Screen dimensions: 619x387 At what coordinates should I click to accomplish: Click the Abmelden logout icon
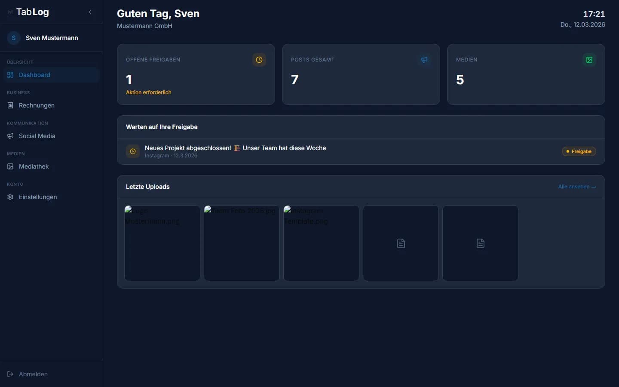[x=10, y=374]
